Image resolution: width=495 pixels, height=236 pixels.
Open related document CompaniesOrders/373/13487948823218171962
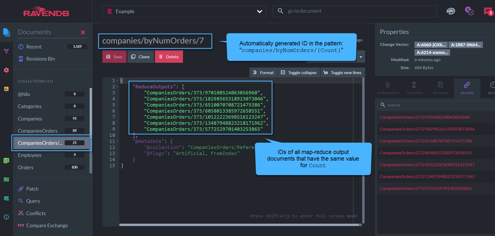(427, 177)
